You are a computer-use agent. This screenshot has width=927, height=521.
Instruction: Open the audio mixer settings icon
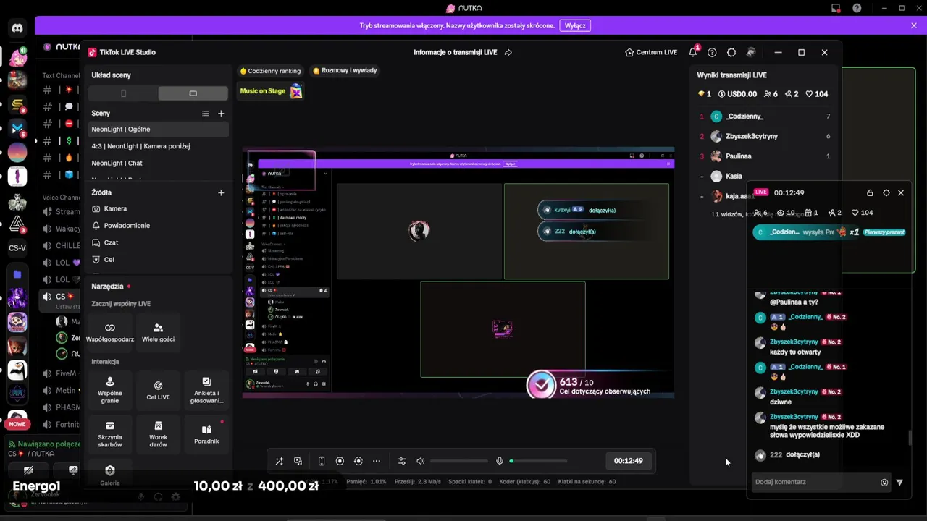402,461
